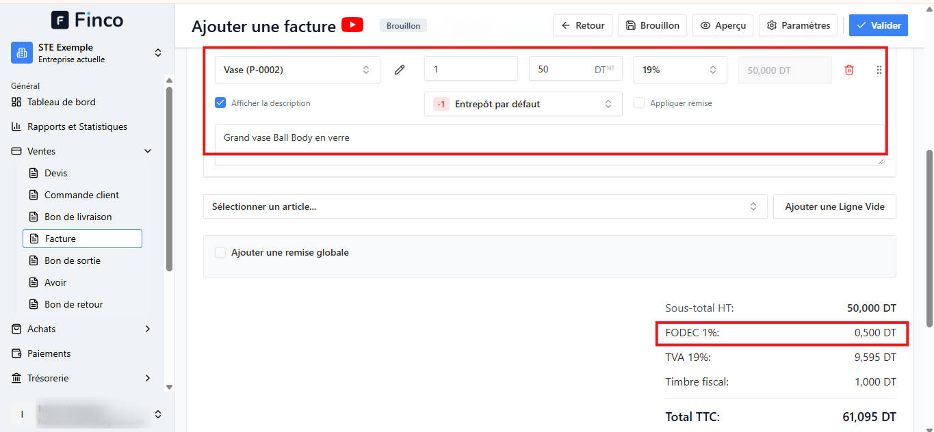Uncheck Afficher la description checkbox
The height and width of the screenshot is (432, 934).
point(220,103)
